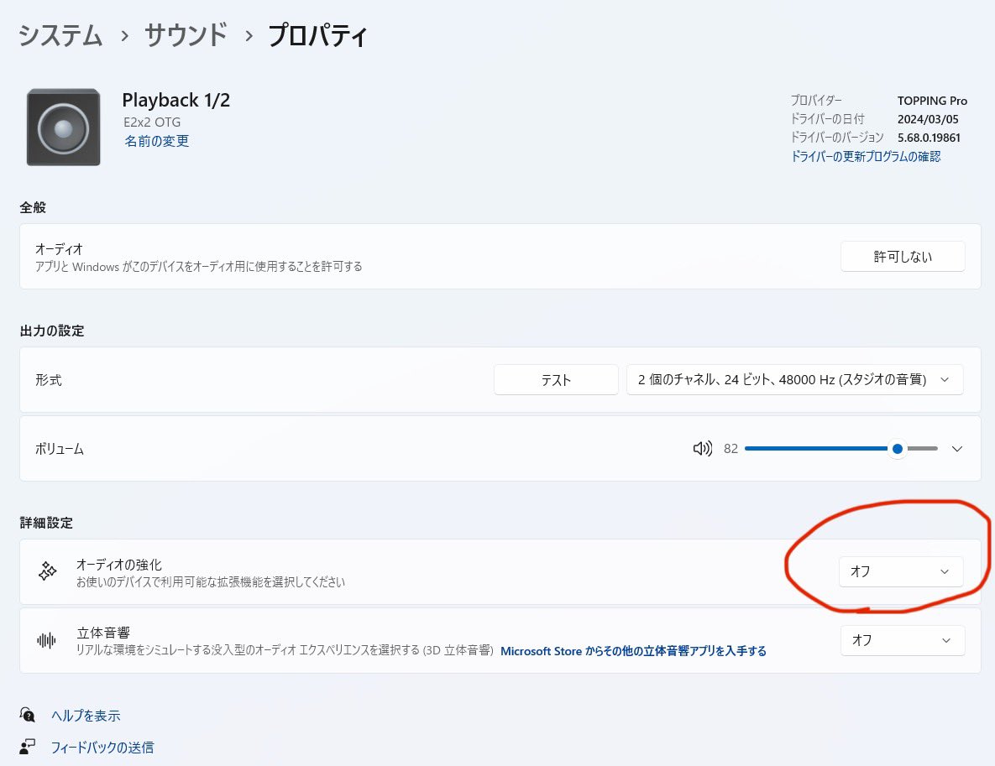Expand the ボリューム row chevron
The image size is (995, 766).
pyautogui.click(x=957, y=449)
